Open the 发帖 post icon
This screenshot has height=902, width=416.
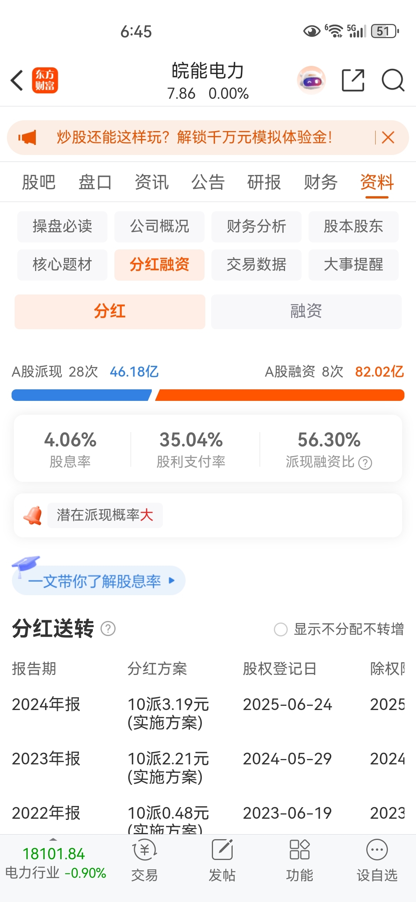(x=222, y=850)
